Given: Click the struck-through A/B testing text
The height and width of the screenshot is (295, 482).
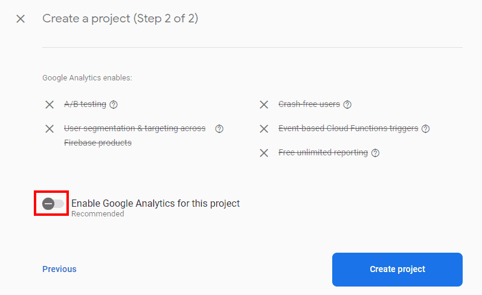Looking at the screenshot, I should (x=85, y=105).
